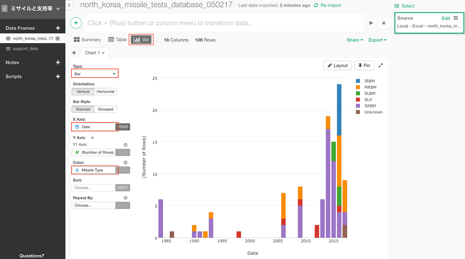Add another Y Axis with plus icon
Image resolution: width=465 pixels, height=259 pixels.
92,138
